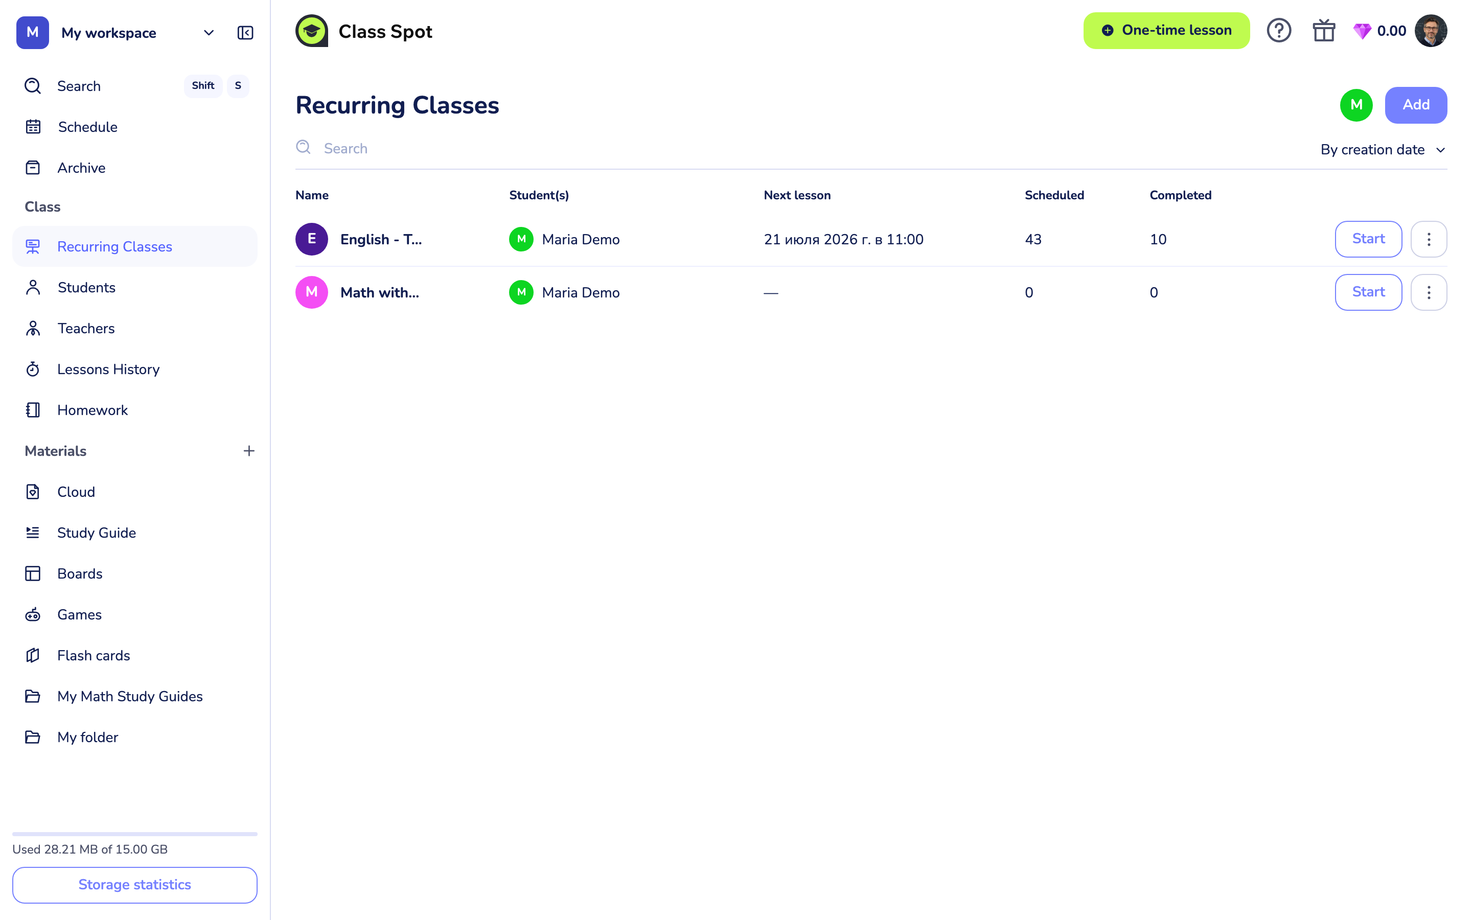The image size is (1472, 920).
Task: Click the My folder folder icon
Action: (33, 737)
